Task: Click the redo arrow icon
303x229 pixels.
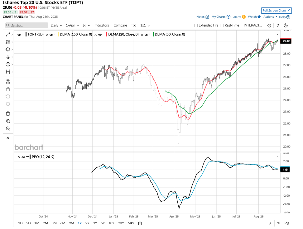Action: [x=8, y=104]
